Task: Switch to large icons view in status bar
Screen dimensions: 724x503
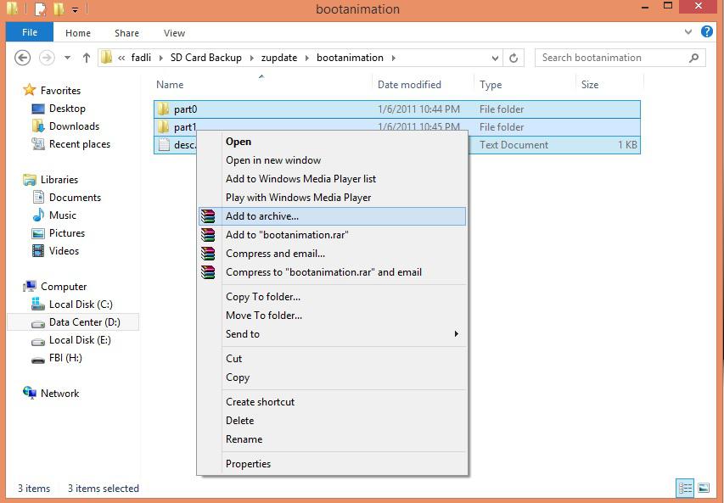Action: pyautogui.click(x=703, y=488)
